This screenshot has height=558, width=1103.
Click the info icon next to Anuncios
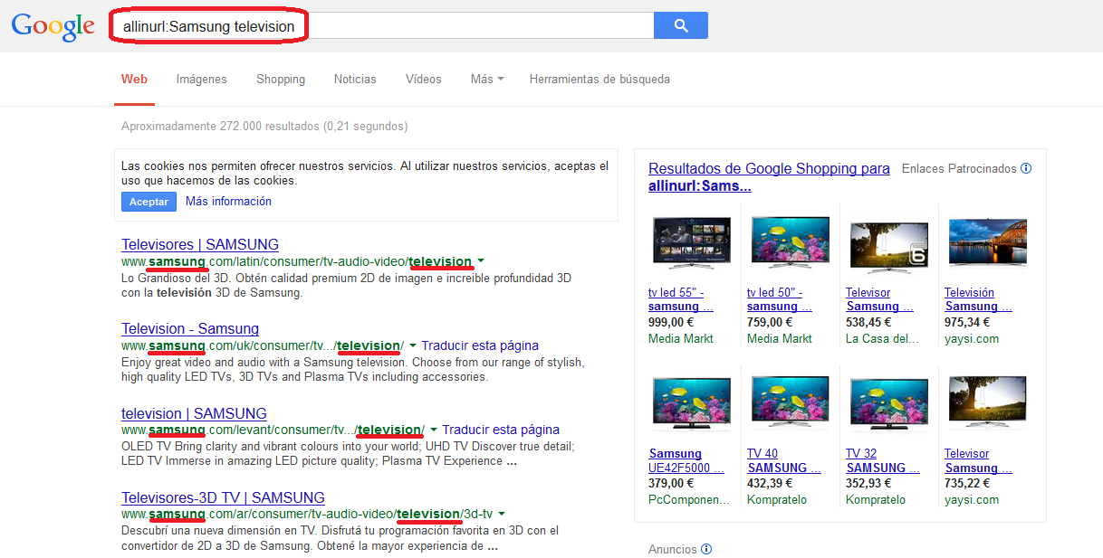[706, 549]
